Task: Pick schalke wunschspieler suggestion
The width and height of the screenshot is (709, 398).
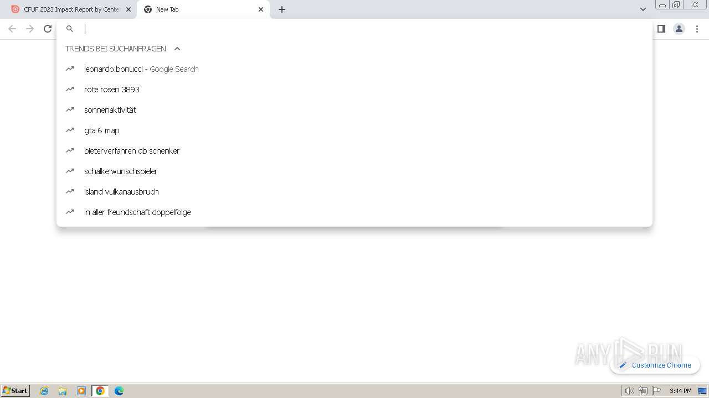Action: pos(354,171)
